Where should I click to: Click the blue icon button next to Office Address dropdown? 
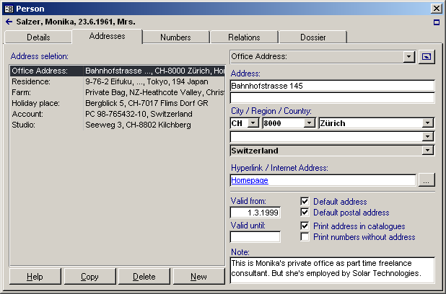coord(427,56)
